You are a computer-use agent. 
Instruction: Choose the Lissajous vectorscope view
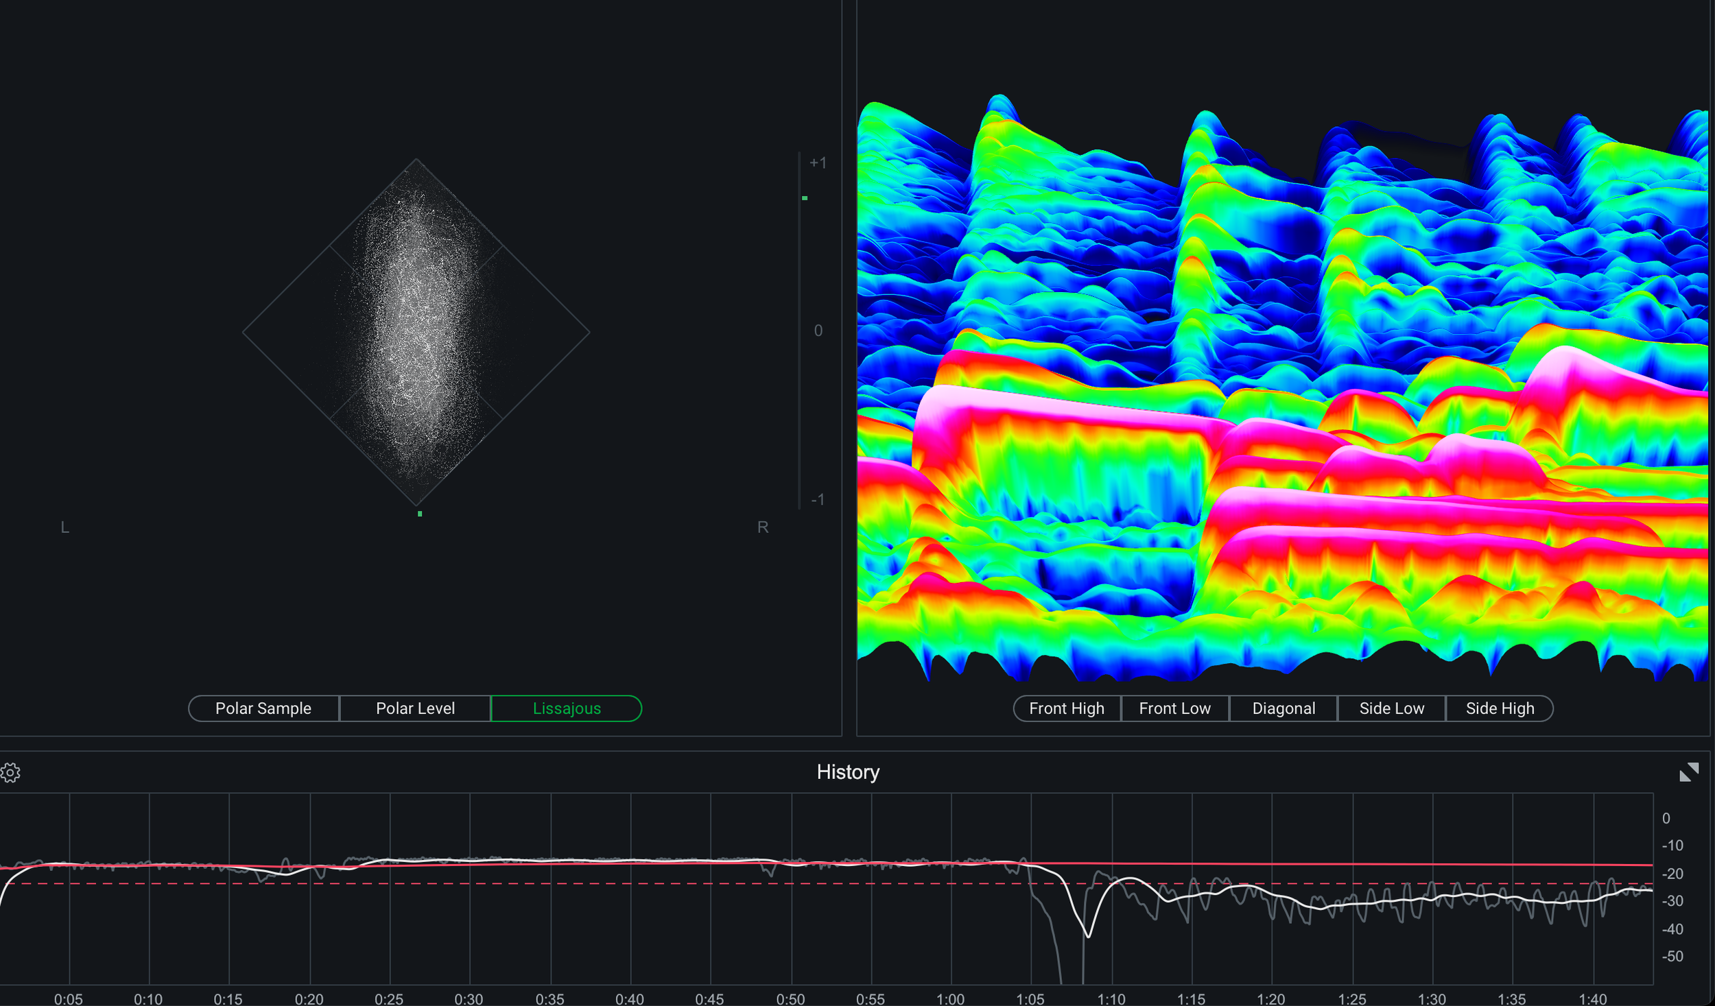click(x=567, y=708)
